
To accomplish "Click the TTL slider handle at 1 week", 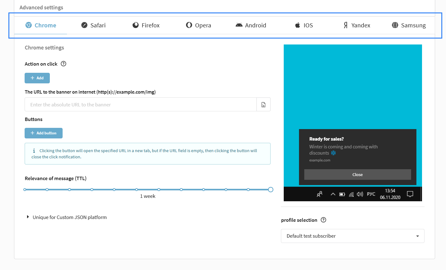I will click(271, 189).
